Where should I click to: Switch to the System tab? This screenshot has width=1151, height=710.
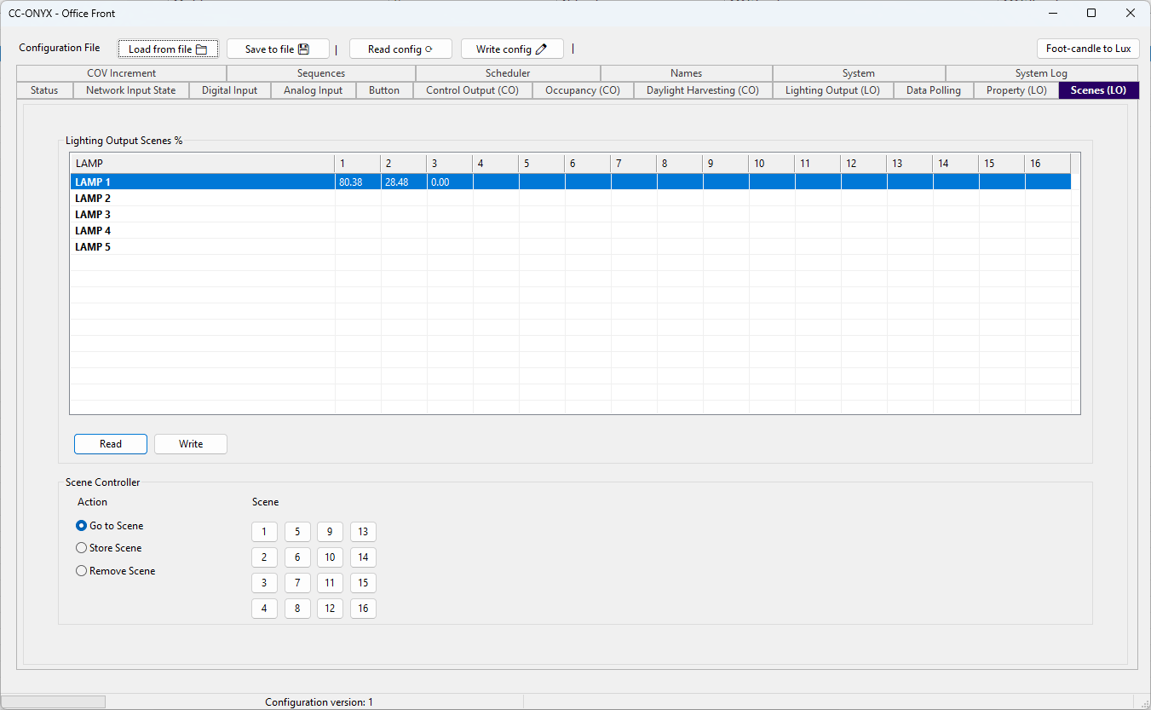tap(859, 73)
